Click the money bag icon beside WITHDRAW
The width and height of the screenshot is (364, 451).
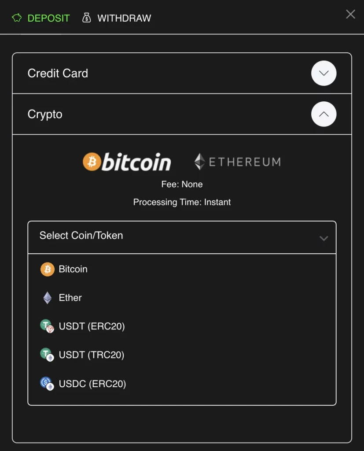coord(86,18)
